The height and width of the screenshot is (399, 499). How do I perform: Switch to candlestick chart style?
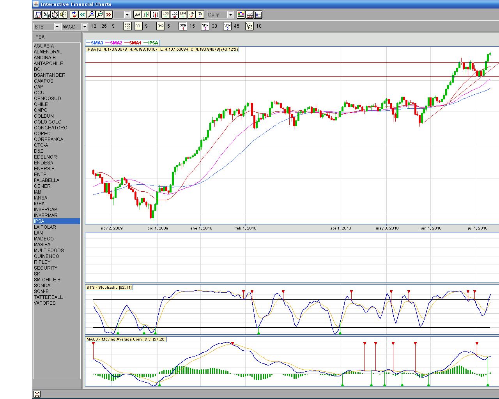point(155,14)
